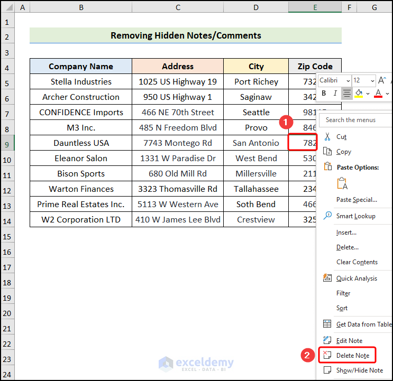Apply the yellow fill color bucket

click(x=359, y=94)
